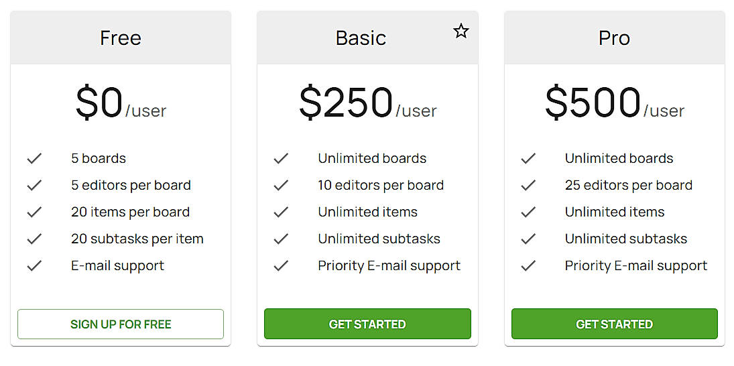Click the $250 per user price
Screen dimensions: 734x366
367,104
